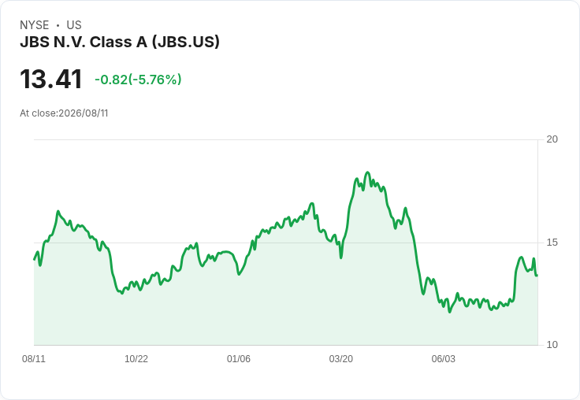Viewport: 580px width, 400px height.
Task: Select the 08/11 date label on x-axis
Action: coord(34,359)
